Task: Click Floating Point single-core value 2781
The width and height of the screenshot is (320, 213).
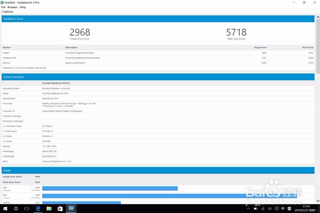Action: pyautogui.click(x=264, y=58)
